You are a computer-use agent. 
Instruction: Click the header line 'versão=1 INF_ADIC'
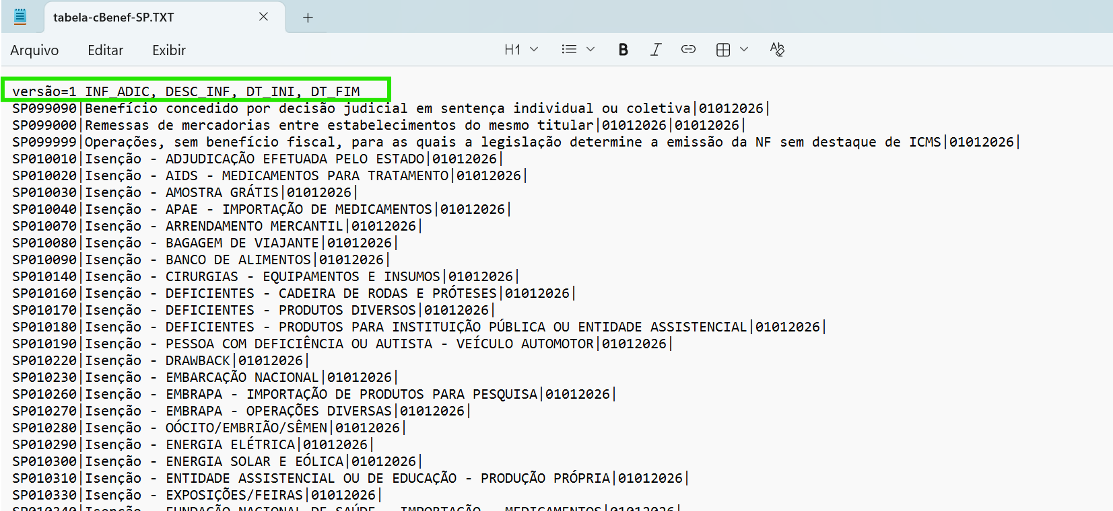pyautogui.click(x=186, y=91)
